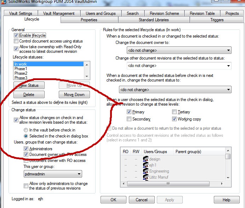The image size is (245, 208).
Task: Click the Cancel button
Action: coord(142,200)
